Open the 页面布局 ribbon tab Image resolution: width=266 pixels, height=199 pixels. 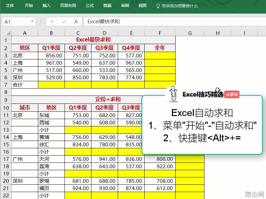[x=68, y=6]
